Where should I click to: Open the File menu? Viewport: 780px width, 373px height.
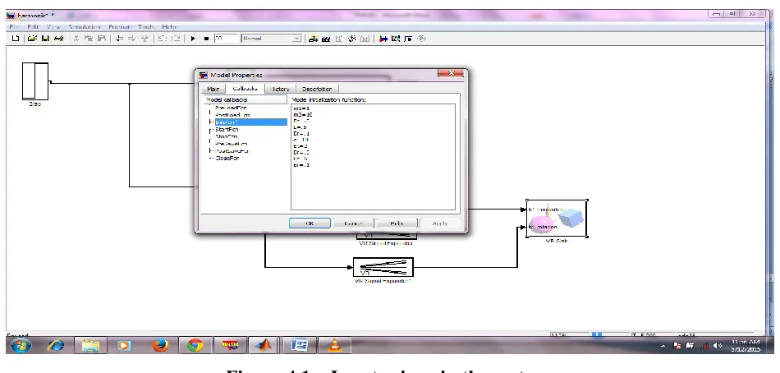15,27
